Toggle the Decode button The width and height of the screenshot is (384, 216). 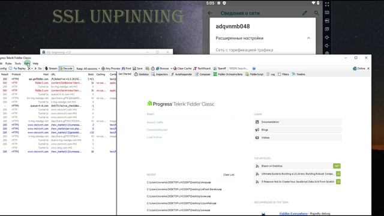(66, 68)
